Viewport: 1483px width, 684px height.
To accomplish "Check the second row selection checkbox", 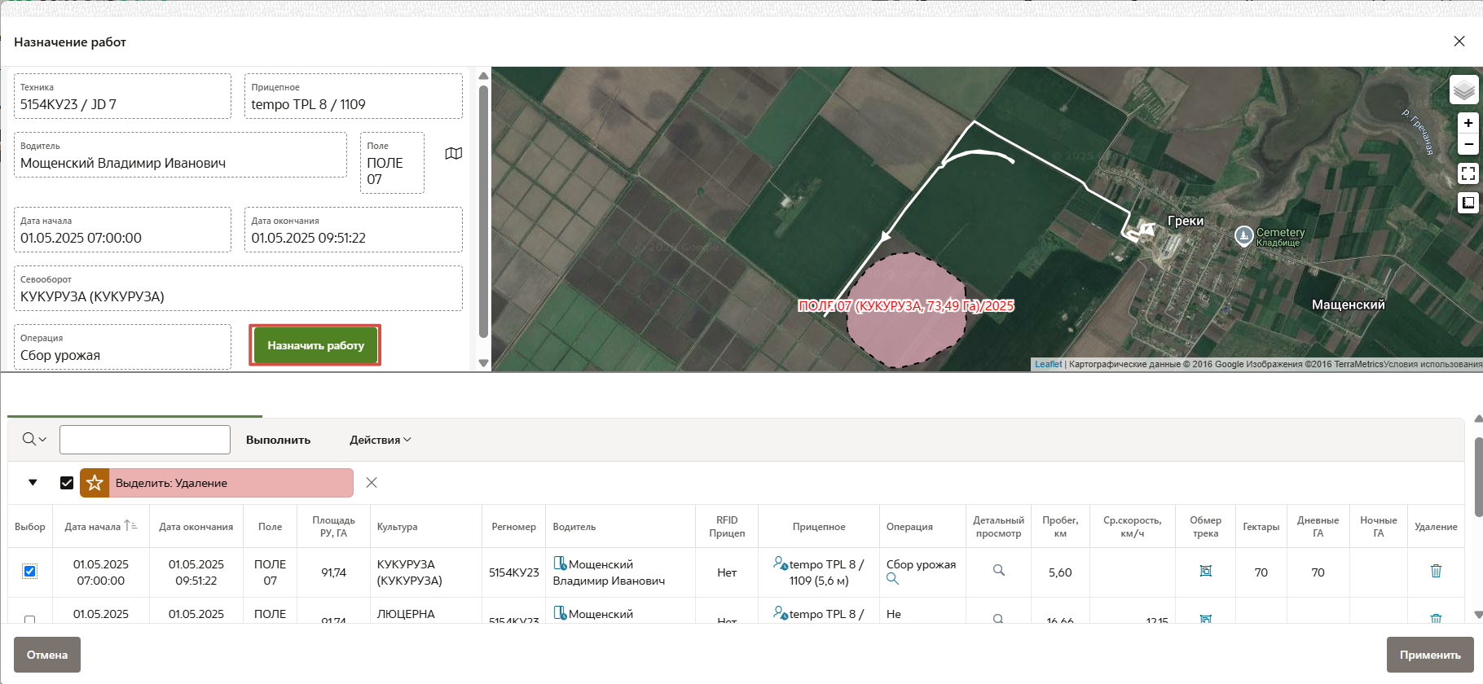I will pyautogui.click(x=30, y=619).
